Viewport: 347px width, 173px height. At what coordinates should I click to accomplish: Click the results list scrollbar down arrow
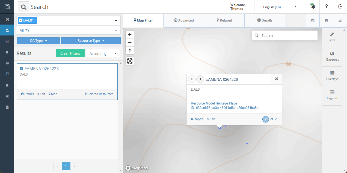(x=120, y=171)
